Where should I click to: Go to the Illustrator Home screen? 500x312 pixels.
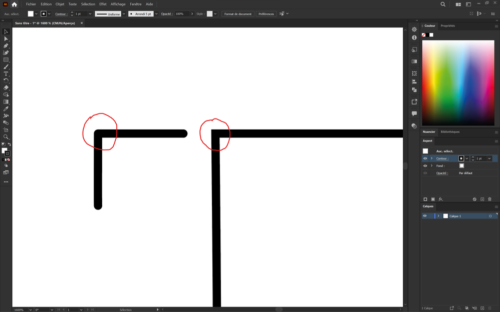(14, 4)
